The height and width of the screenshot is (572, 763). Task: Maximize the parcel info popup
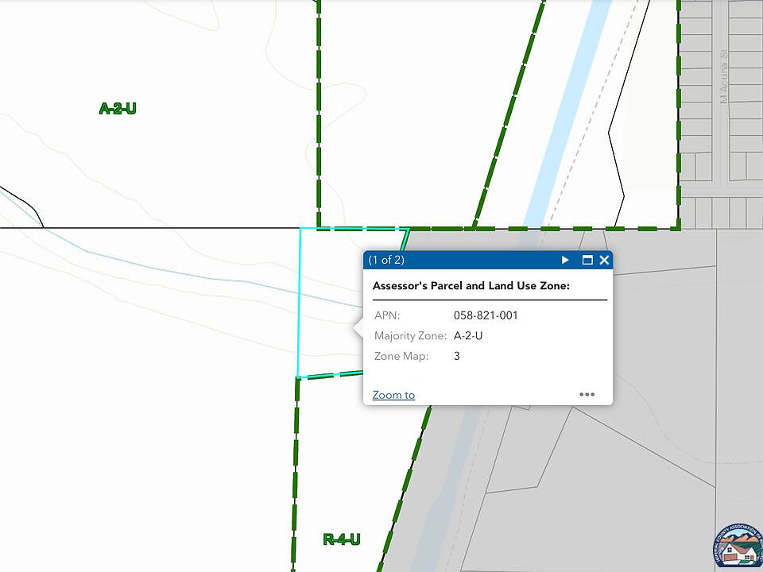(x=587, y=261)
